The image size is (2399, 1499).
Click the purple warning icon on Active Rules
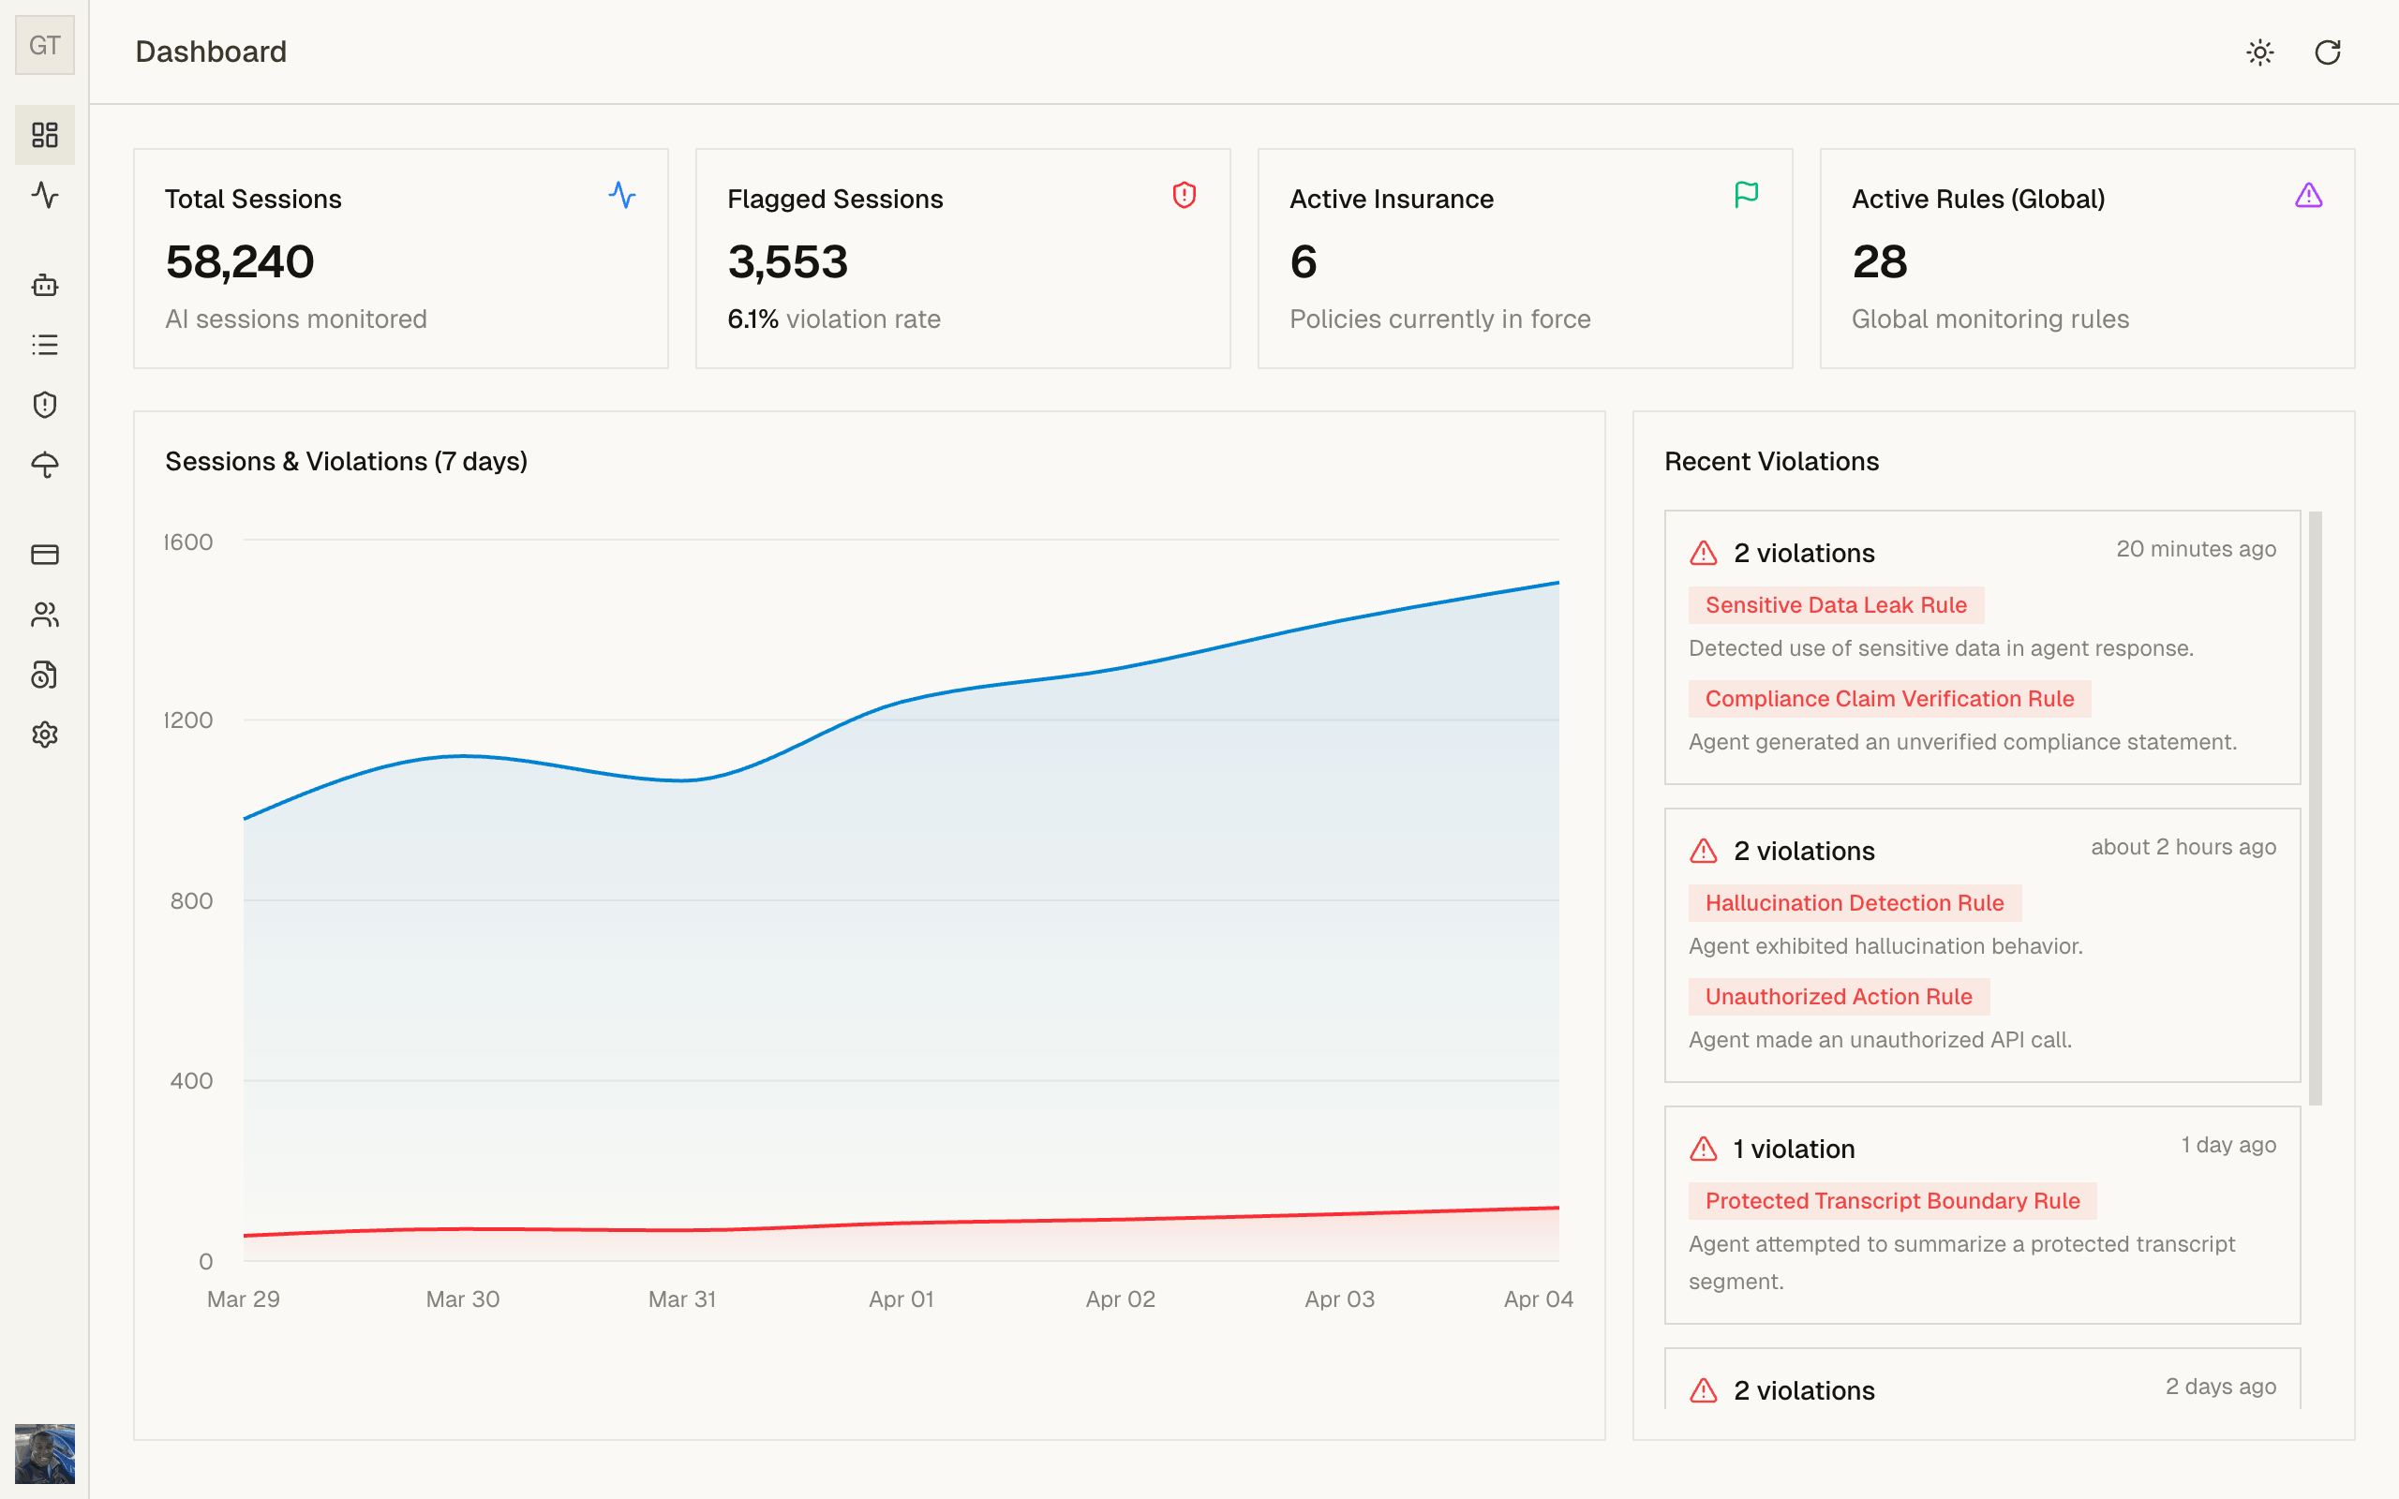(2310, 195)
